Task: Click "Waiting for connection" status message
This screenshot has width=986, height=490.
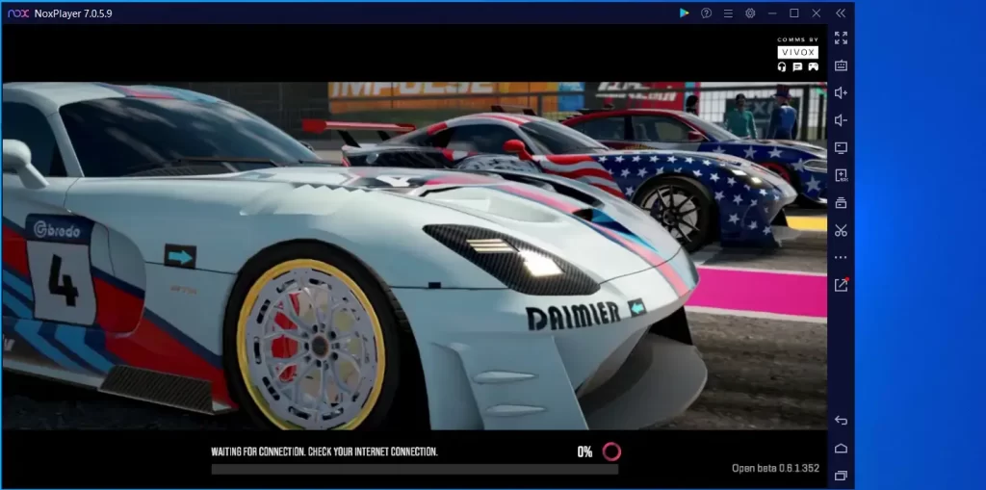Action: click(324, 451)
